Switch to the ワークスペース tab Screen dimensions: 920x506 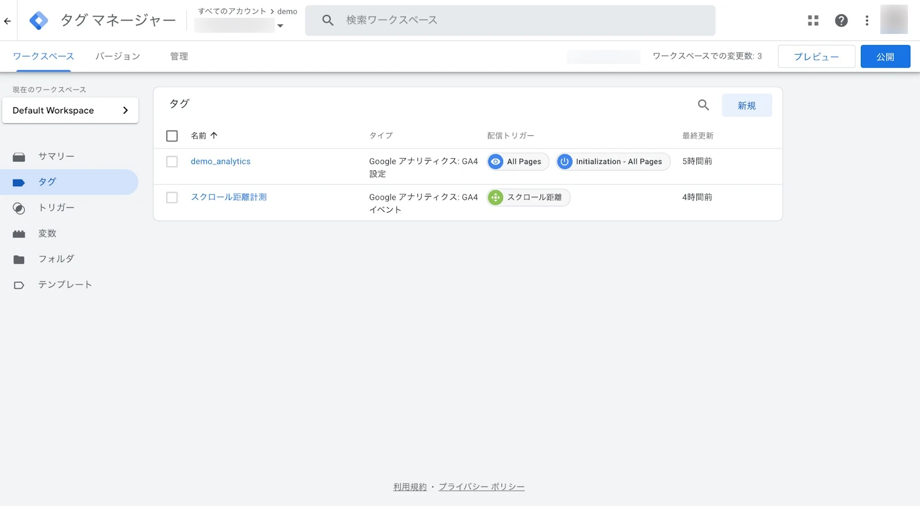pyautogui.click(x=44, y=56)
